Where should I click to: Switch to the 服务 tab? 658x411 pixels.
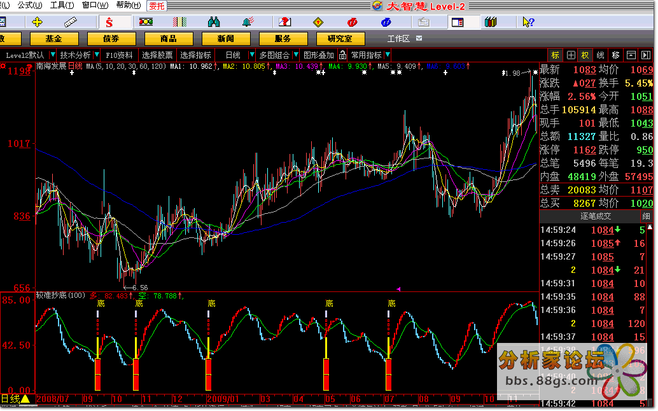[x=283, y=39]
